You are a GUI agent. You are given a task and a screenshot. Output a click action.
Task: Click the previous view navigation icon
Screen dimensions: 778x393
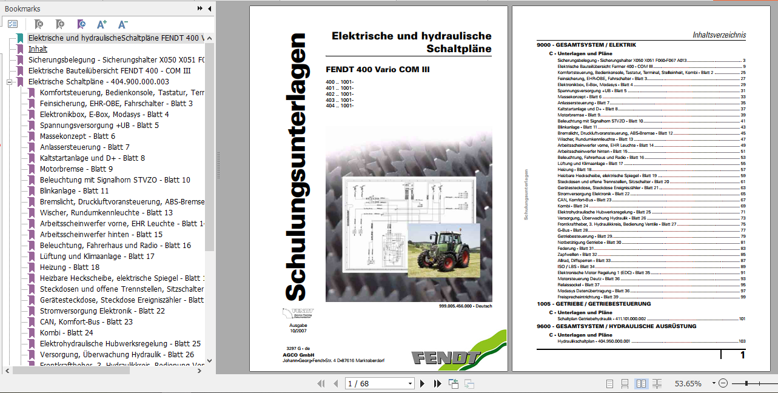click(x=454, y=383)
